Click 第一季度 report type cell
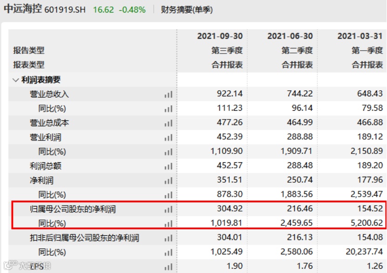The image size is (387, 273). point(367,50)
